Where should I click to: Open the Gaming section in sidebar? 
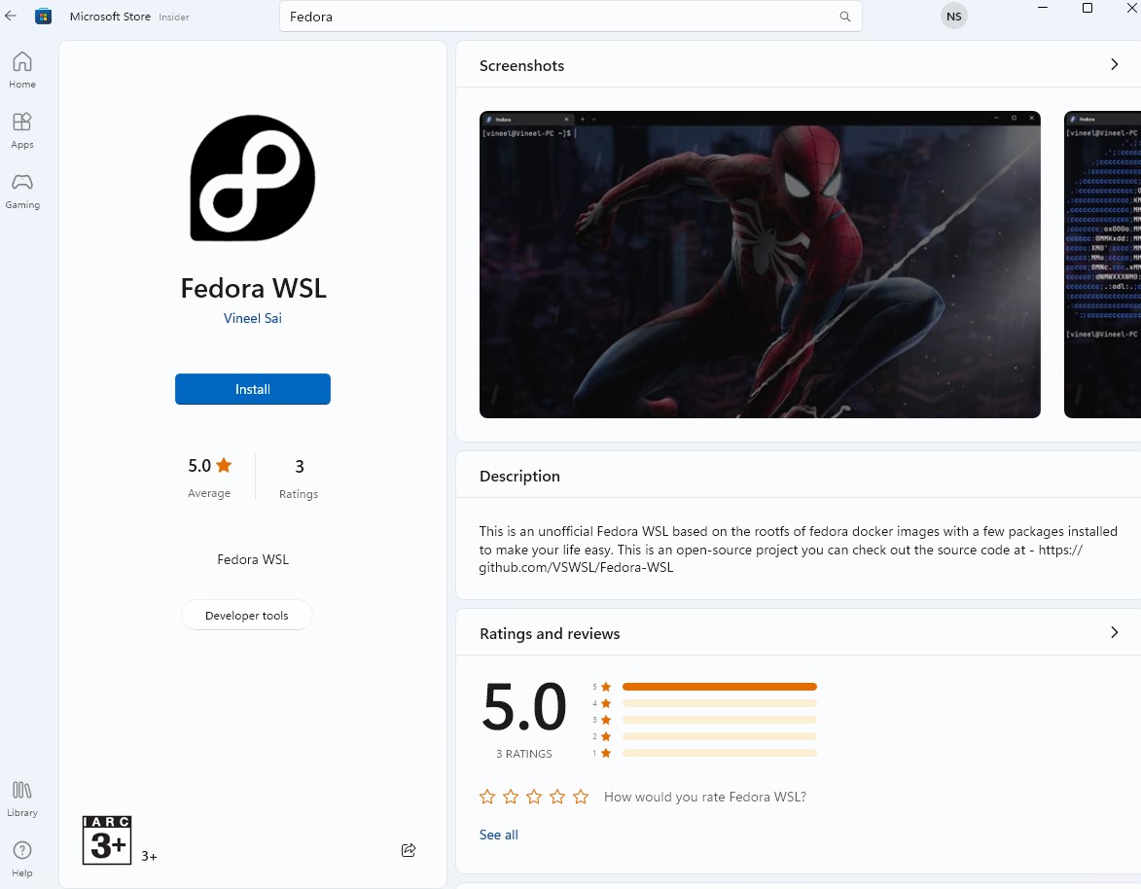[22, 191]
